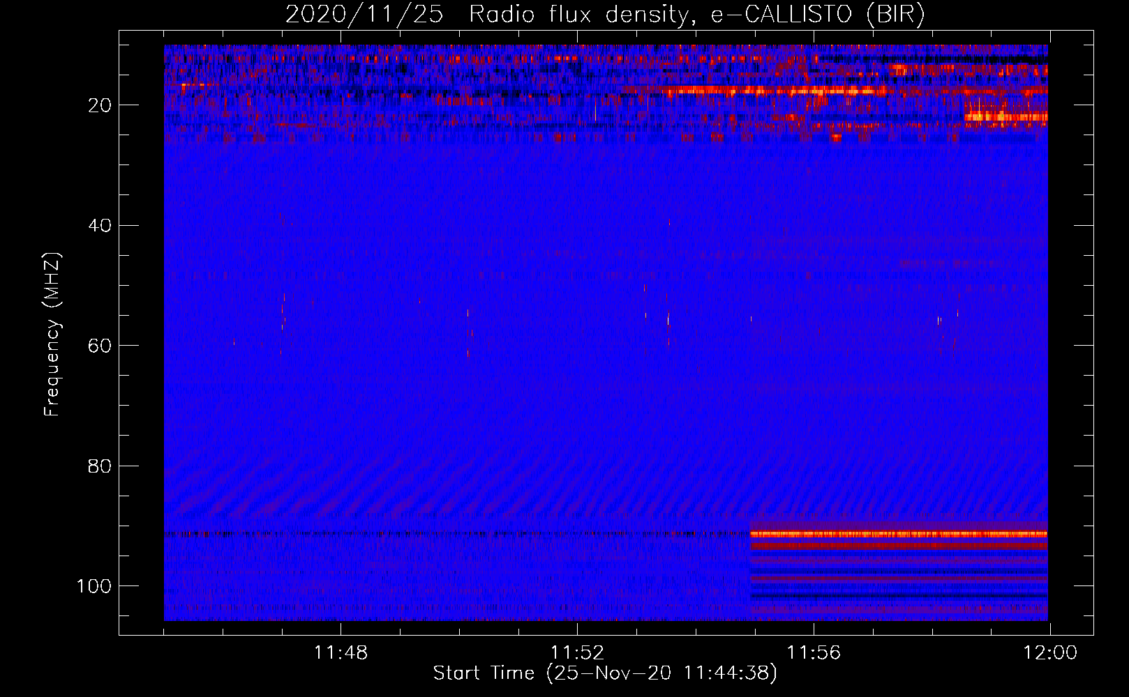Screen dimensions: 1129x697
Task: Click the "Frequency (MHZ)" y-axis label
Action: (52, 334)
